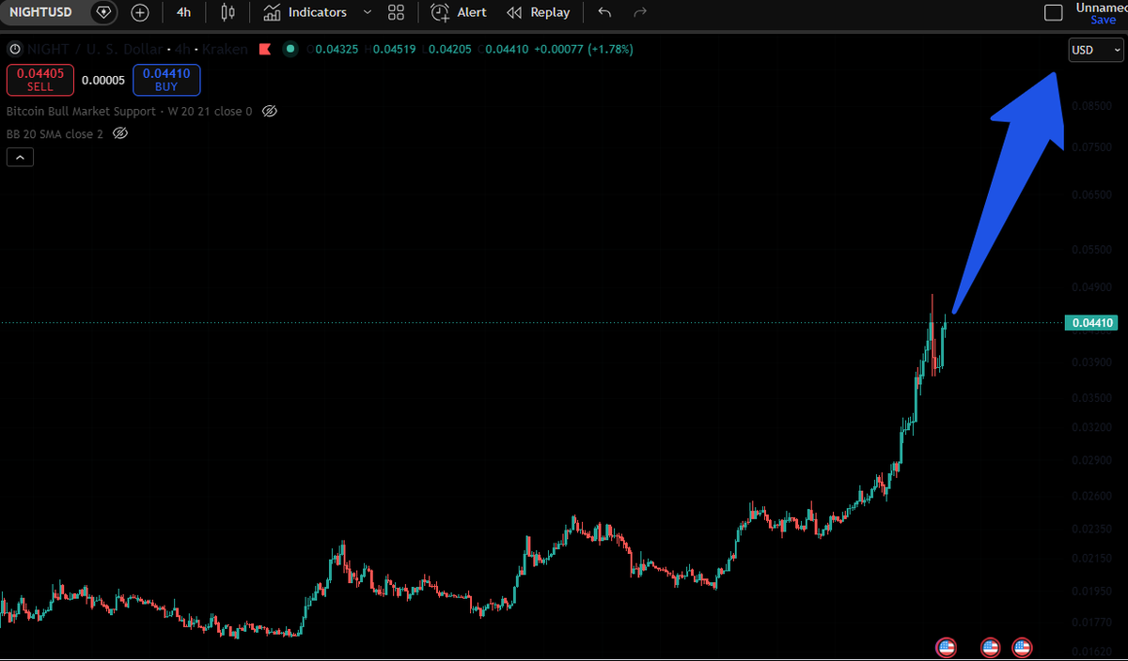Create a new Alert

459,12
